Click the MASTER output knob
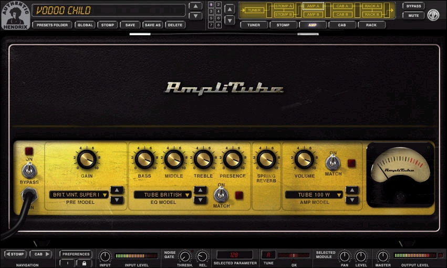447x268 pixels. click(382, 256)
